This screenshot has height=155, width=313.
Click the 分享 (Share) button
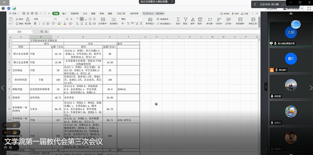click(x=245, y=14)
